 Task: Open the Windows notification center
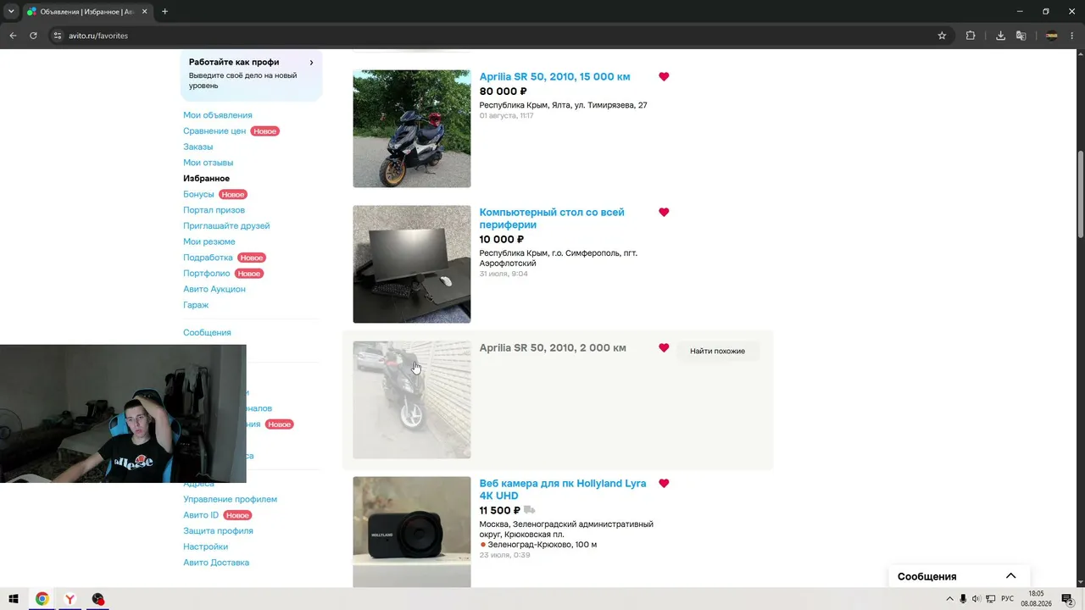tap(1068, 599)
